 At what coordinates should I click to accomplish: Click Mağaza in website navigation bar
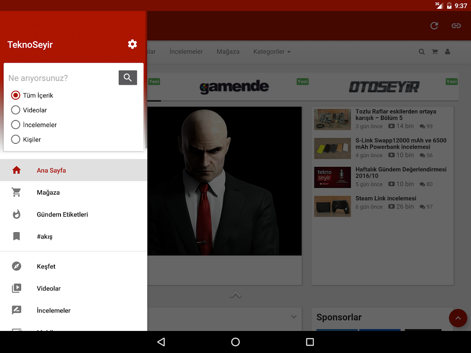(228, 52)
